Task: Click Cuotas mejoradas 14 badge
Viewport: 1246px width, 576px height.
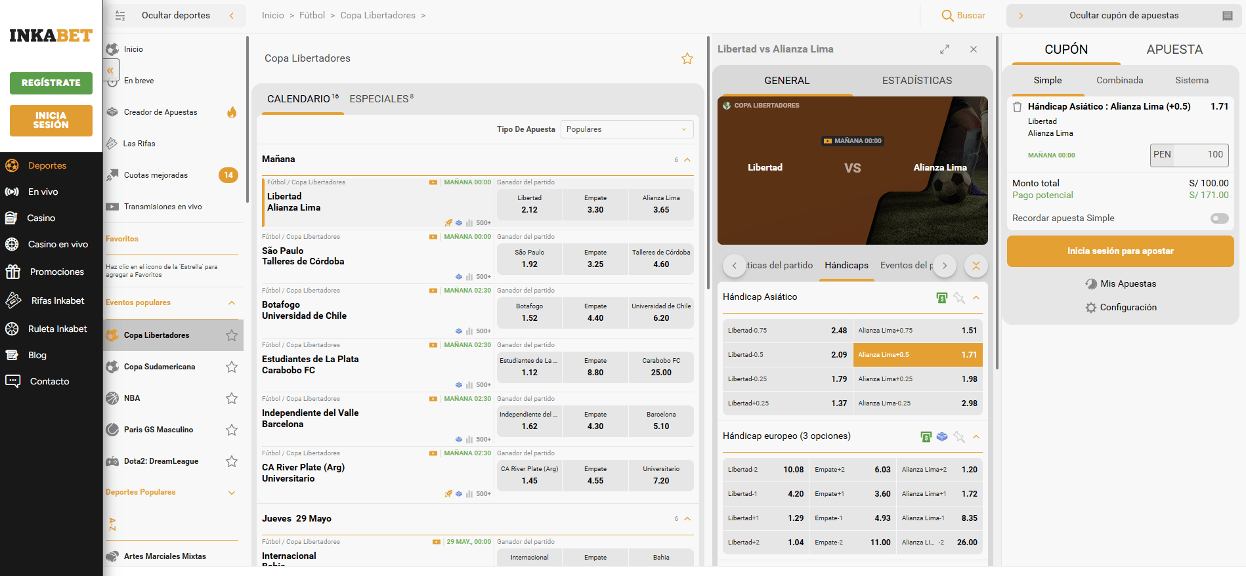Action: (x=228, y=175)
